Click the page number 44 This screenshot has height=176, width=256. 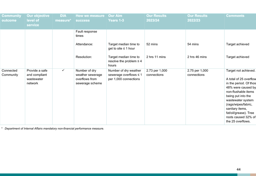pyautogui.click(x=239, y=170)
